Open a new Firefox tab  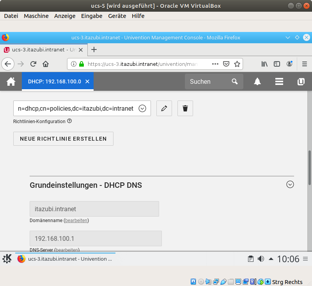coord(94,49)
